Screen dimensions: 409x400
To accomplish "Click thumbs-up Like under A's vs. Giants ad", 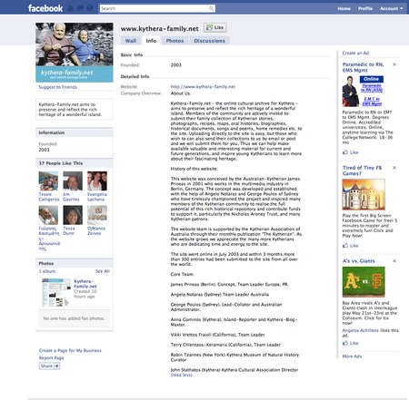I will [x=351, y=343].
